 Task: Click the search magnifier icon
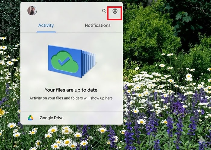tap(104, 11)
